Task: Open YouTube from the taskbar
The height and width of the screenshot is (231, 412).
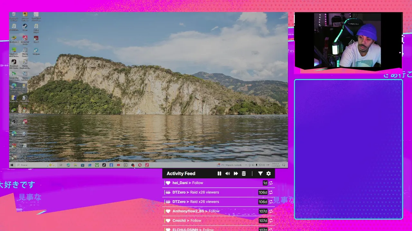Action: coord(118,165)
